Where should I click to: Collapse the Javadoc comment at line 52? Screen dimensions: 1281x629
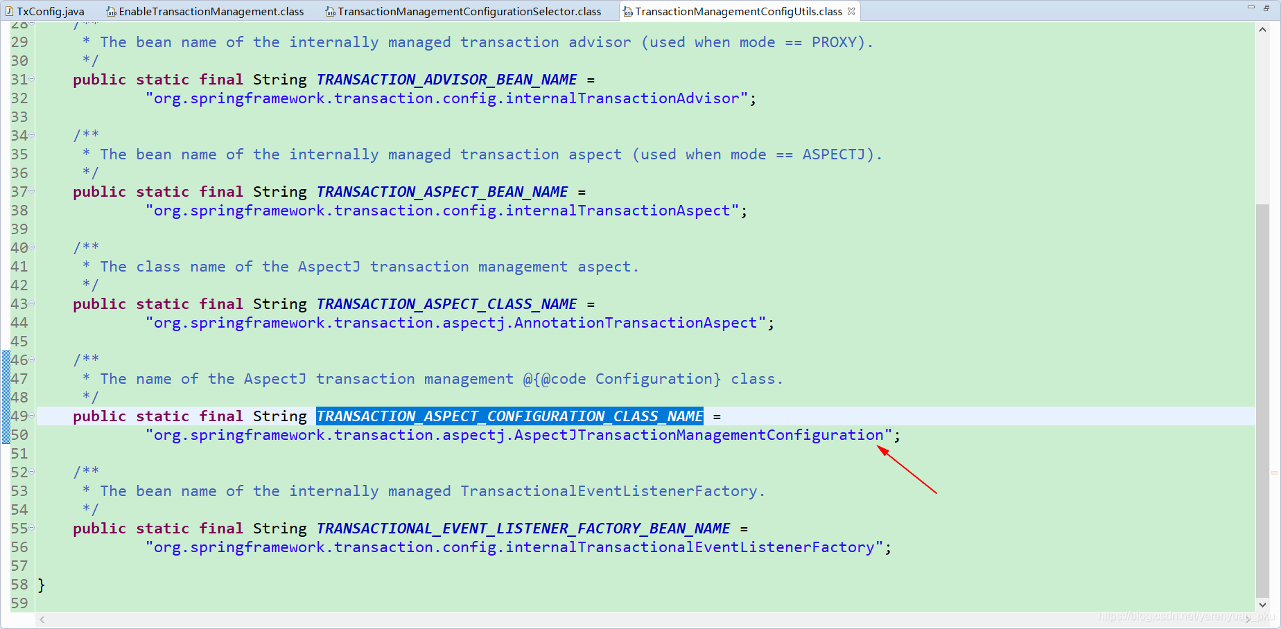pyautogui.click(x=32, y=472)
